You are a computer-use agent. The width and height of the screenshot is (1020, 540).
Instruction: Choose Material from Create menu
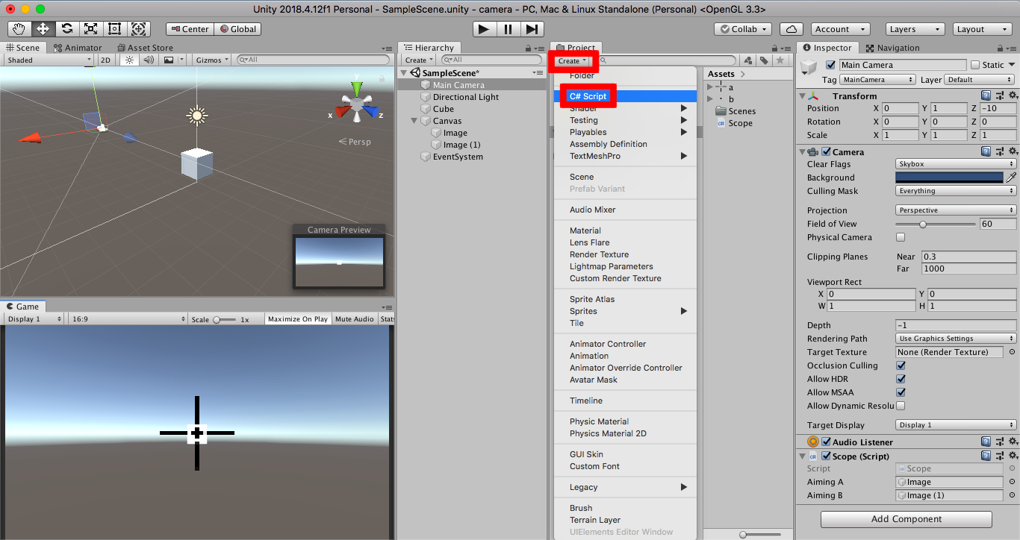click(x=625, y=230)
